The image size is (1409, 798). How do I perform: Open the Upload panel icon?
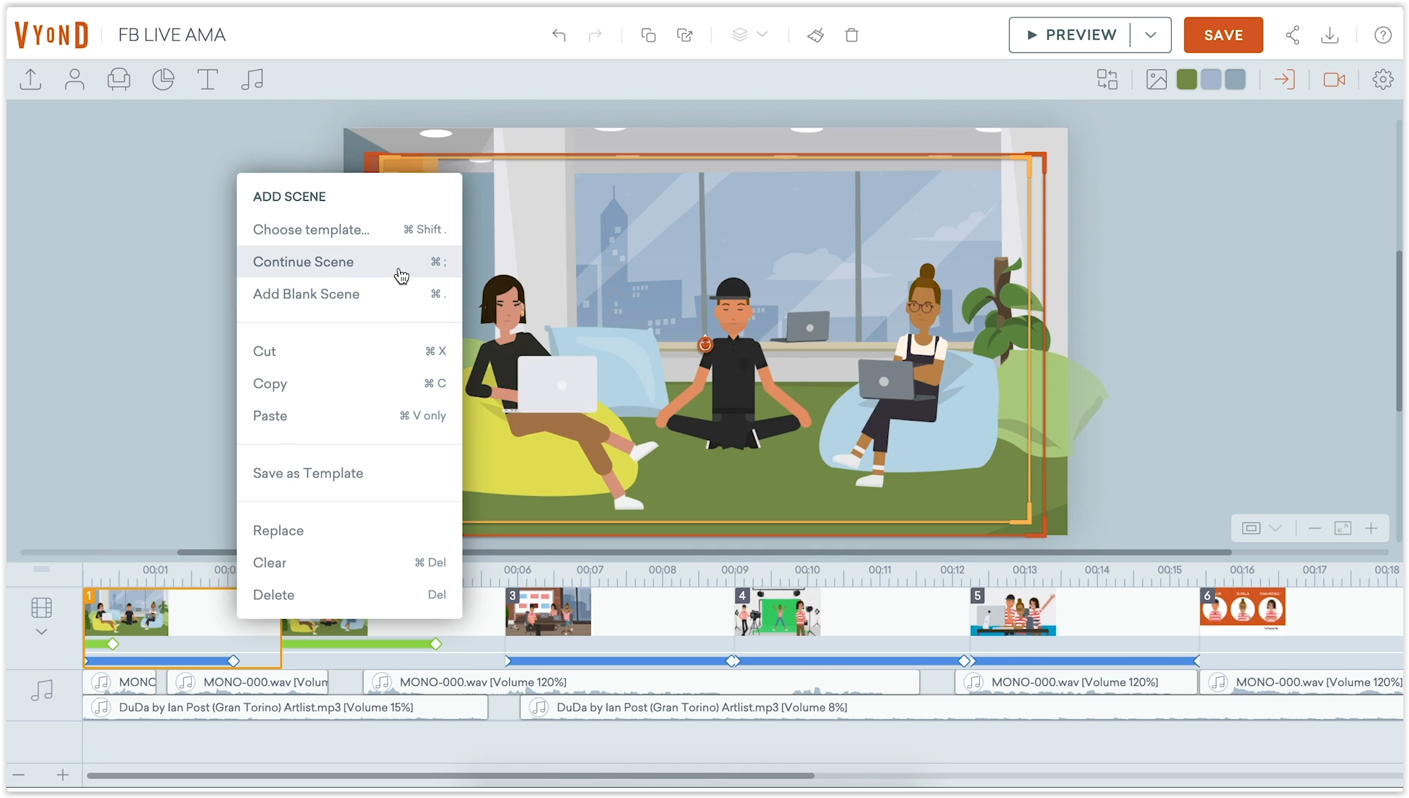click(31, 79)
